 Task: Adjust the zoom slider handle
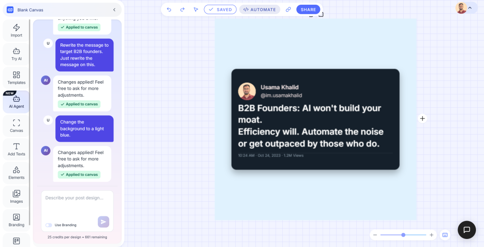coord(403,235)
